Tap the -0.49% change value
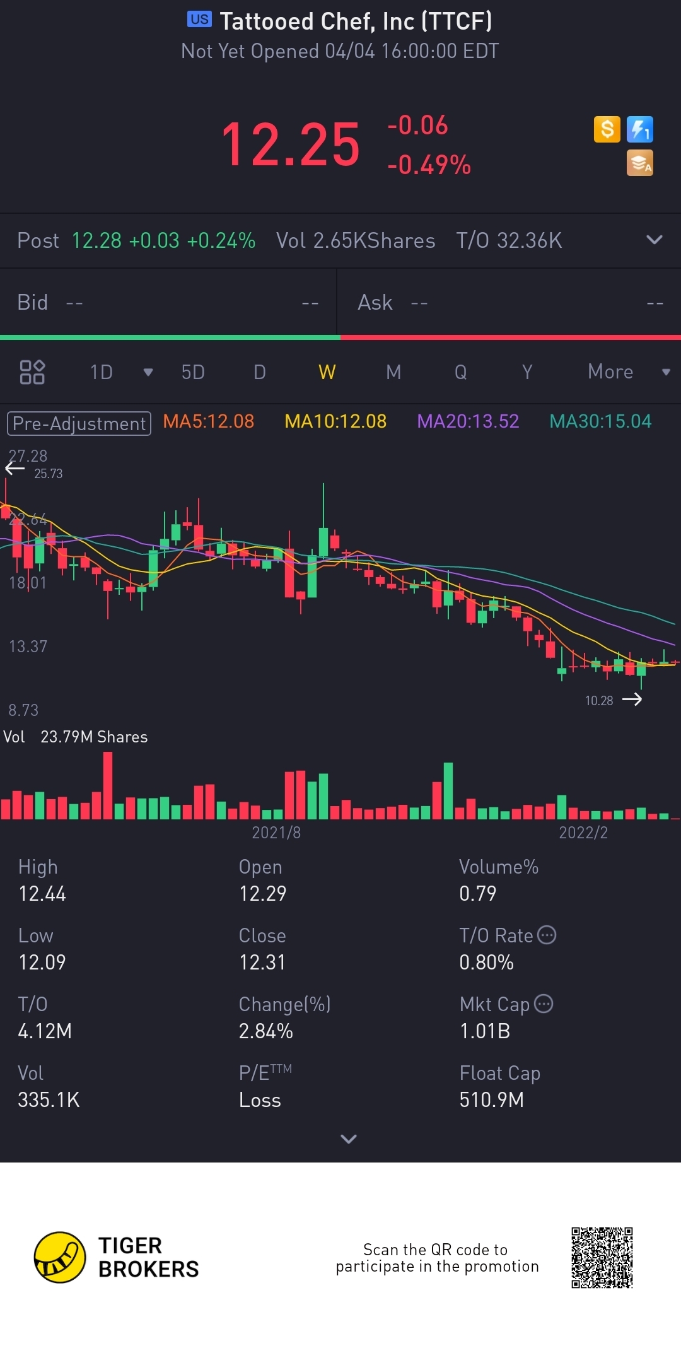 pos(429,165)
